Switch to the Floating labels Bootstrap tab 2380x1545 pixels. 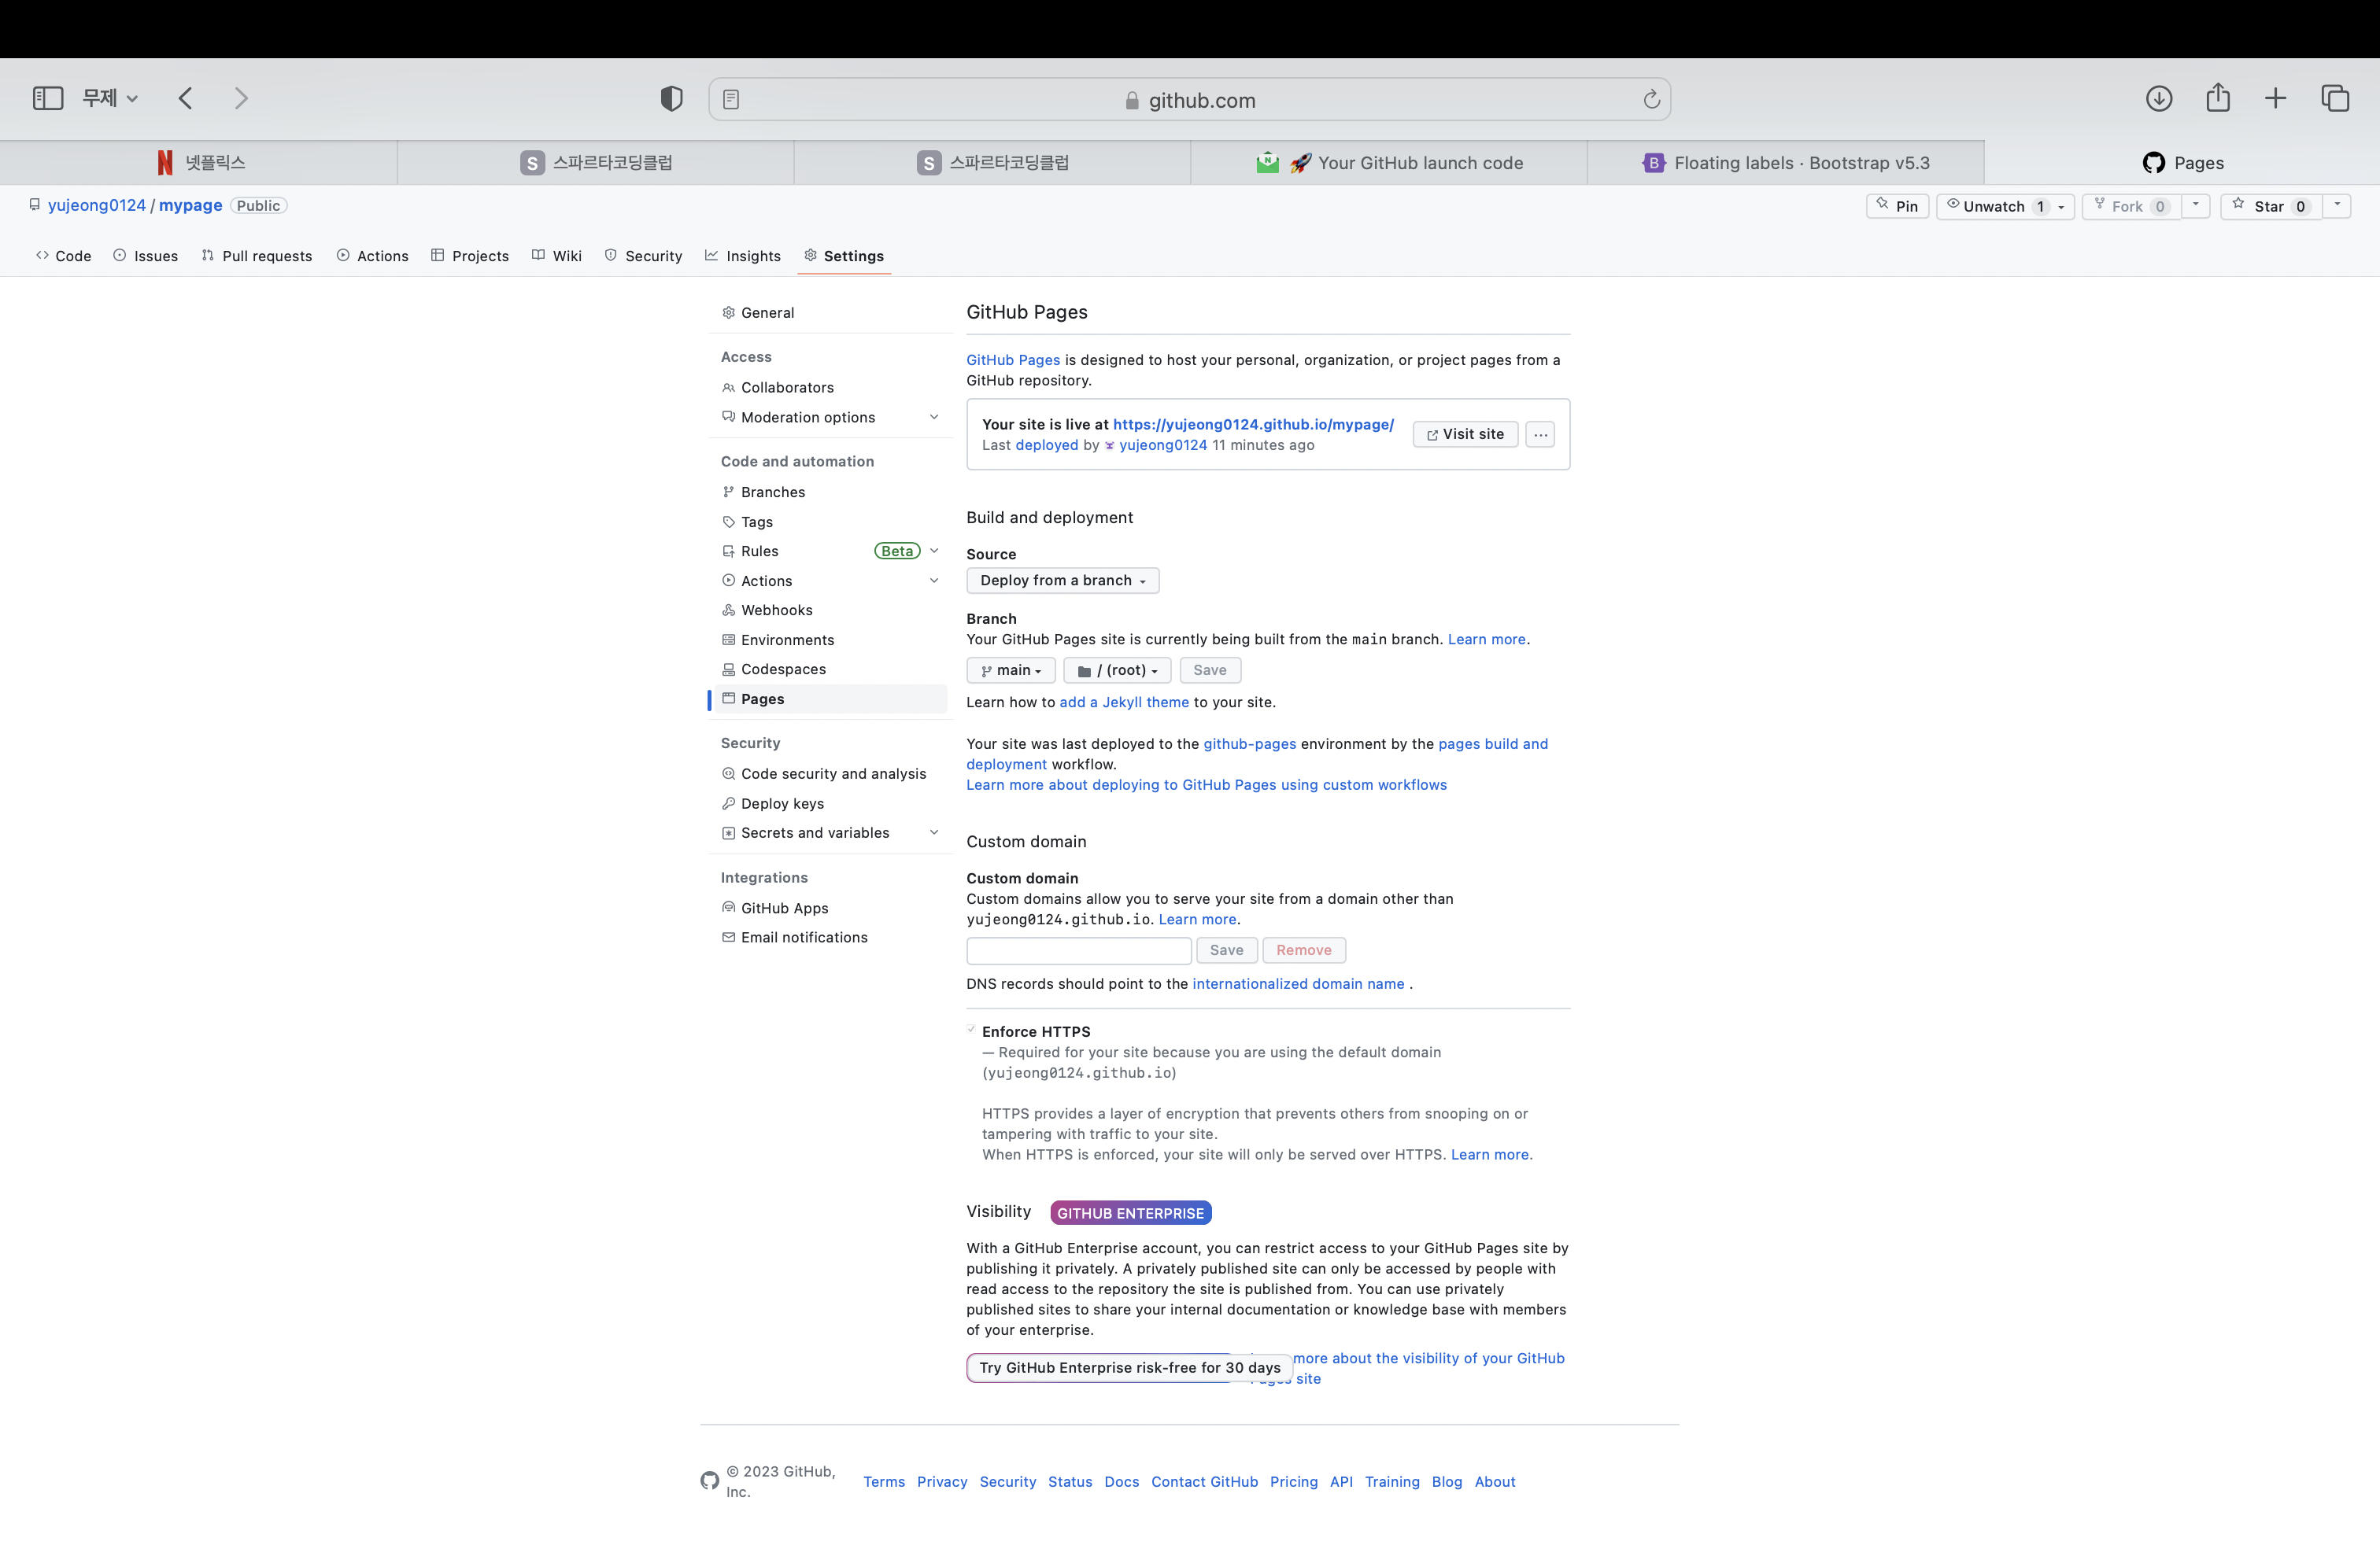pos(1786,163)
